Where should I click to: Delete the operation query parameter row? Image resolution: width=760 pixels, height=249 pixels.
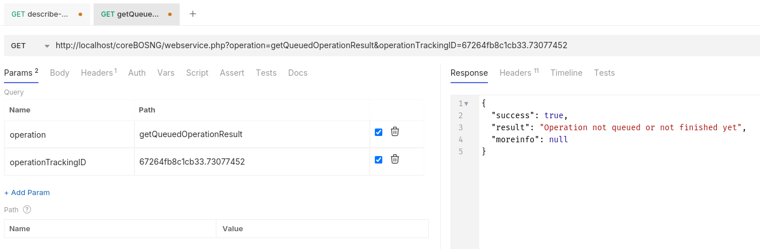pos(395,131)
